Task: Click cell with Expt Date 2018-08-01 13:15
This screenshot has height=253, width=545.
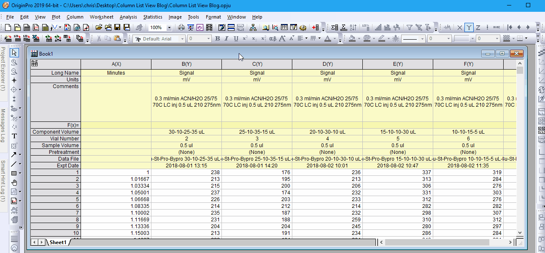Action: click(x=186, y=166)
